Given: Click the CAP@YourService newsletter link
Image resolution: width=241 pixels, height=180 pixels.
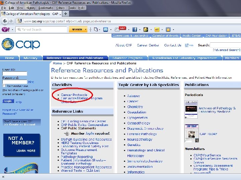Looking at the screenshot, I should click(x=207, y=155).
